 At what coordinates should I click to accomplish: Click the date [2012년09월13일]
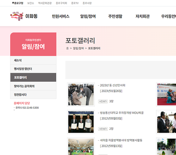pos(111,146)
